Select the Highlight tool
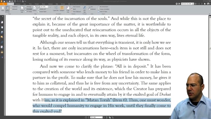Image resolution: width=211 pixels, height=119 pixels. pyautogui.click(x=62, y=9)
